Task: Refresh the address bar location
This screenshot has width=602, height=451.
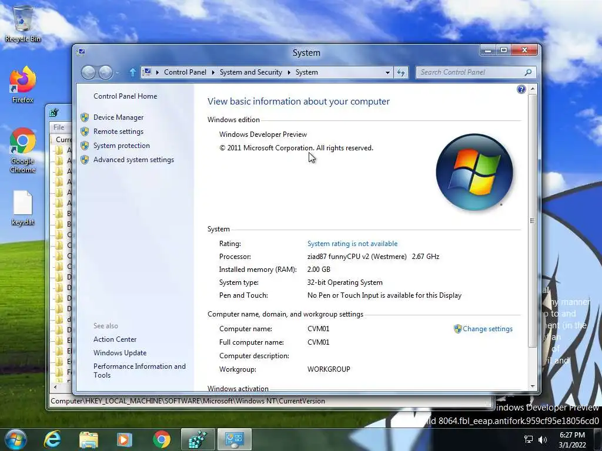Action: (401, 72)
